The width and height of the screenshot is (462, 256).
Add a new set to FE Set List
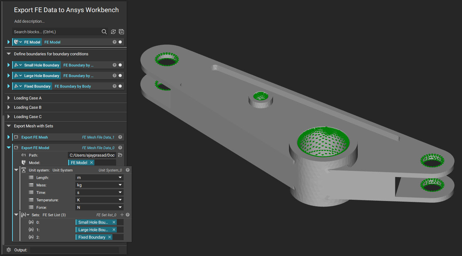(x=122, y=215)
